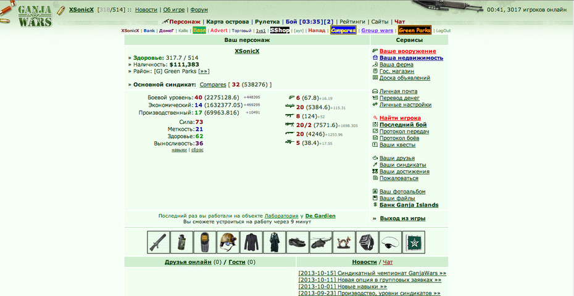
Task: Open the Форум link
Action: [x=199, y=10]
